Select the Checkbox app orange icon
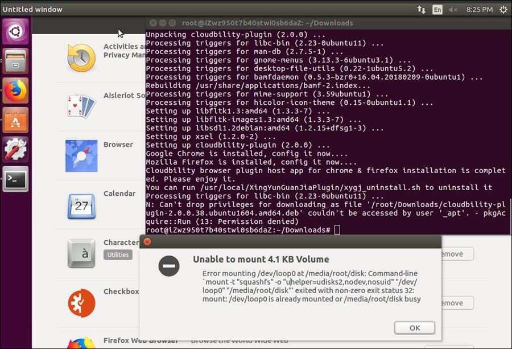The image size is (512, 349). click(81, 302)
